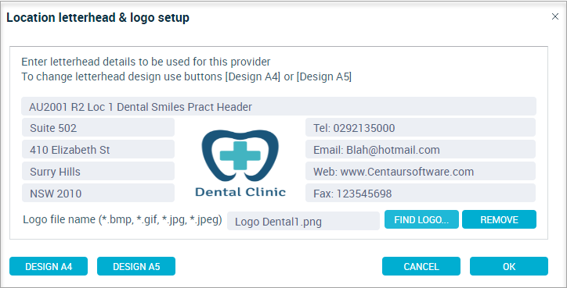Click the Suite 502 address field
The width and height of the screenshot is (567, 288).
[99, 127]
